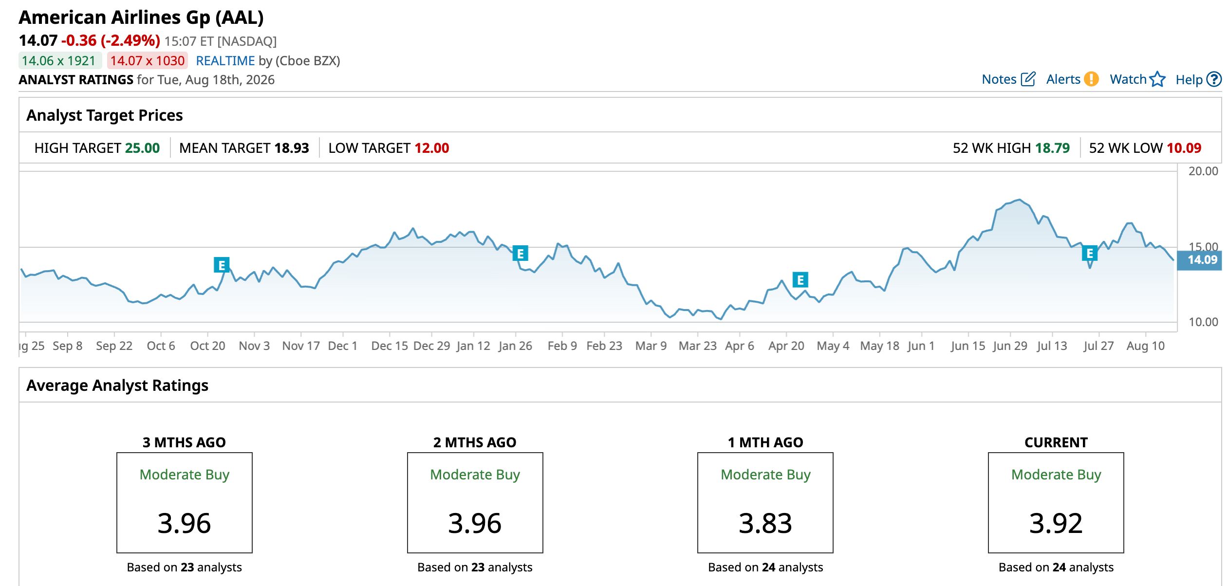Select the earnings marker near Jul 27
Screen dimensions: 1228x586
1090,253
